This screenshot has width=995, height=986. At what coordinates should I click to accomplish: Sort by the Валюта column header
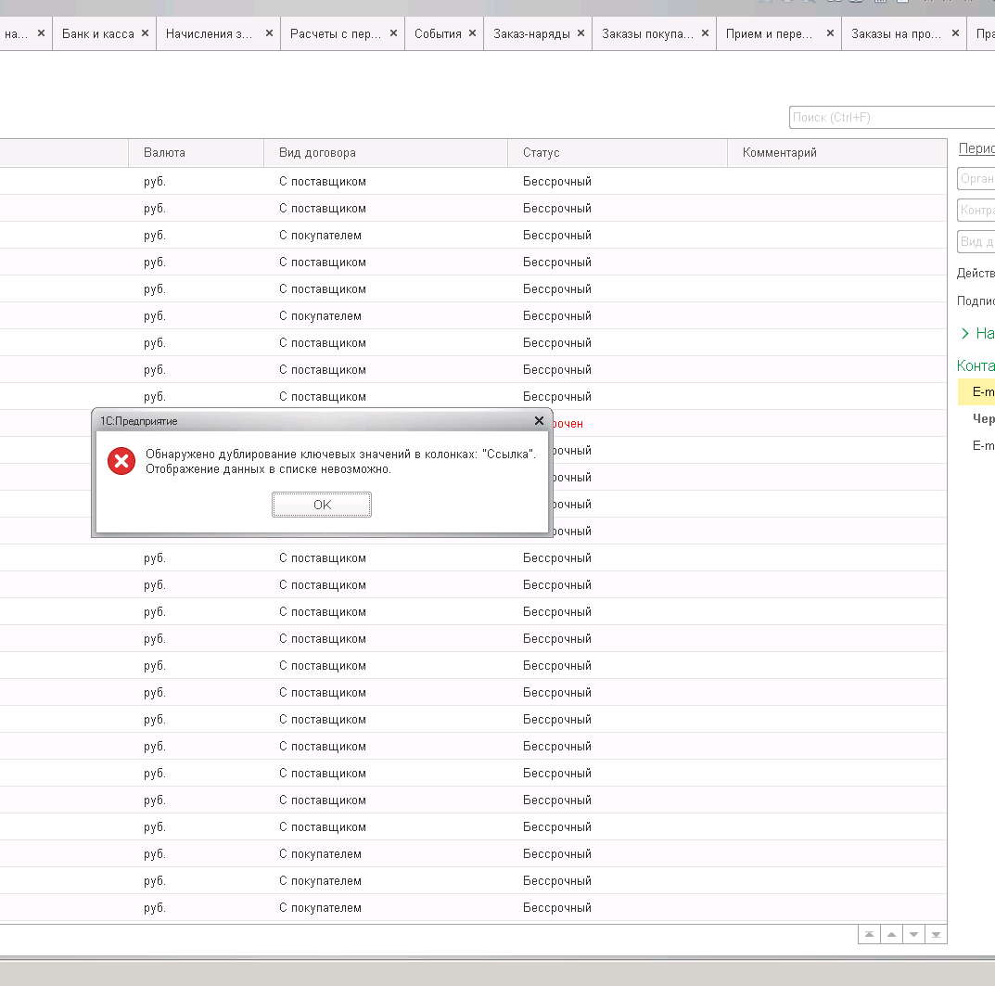[164, 153]
